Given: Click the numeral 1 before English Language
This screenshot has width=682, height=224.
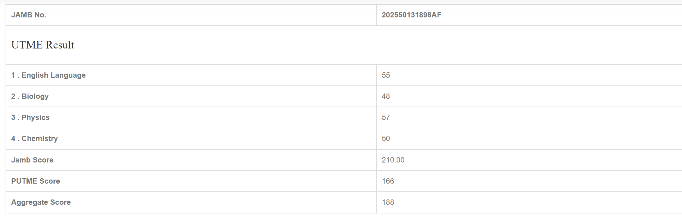Looking at the screenshot, I should pyautogui.click(x=13, y=75).
